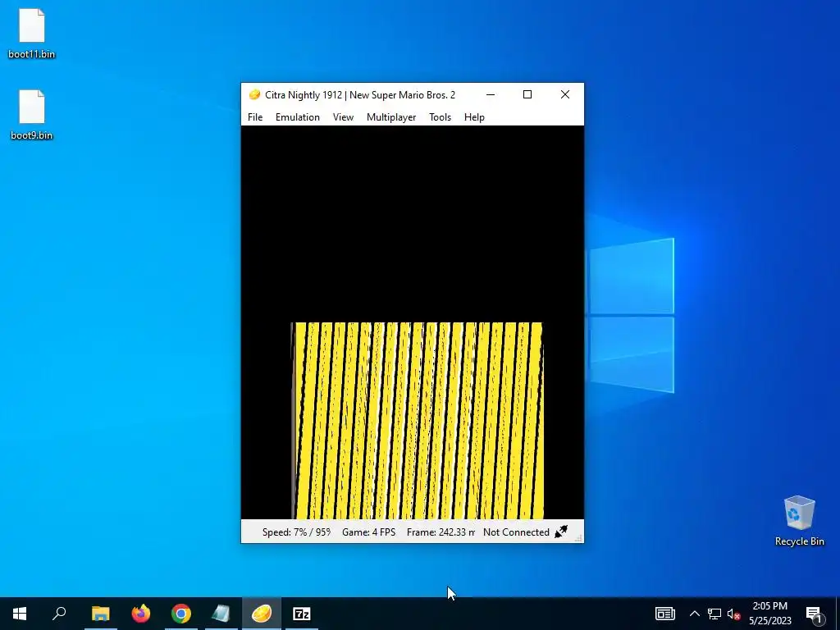Click Citra window title text
Screen dimensions: 840x630
[360, 95]
